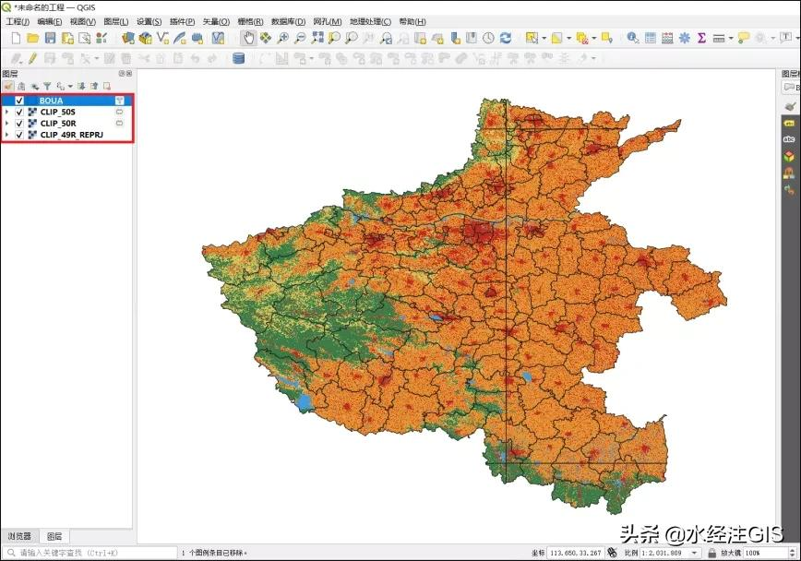
Task: Open the attribute table icon
Action: coord(651,38)
